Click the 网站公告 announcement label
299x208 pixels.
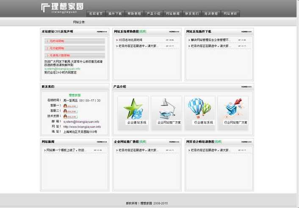pyautogui.click(x=79, y=22)
